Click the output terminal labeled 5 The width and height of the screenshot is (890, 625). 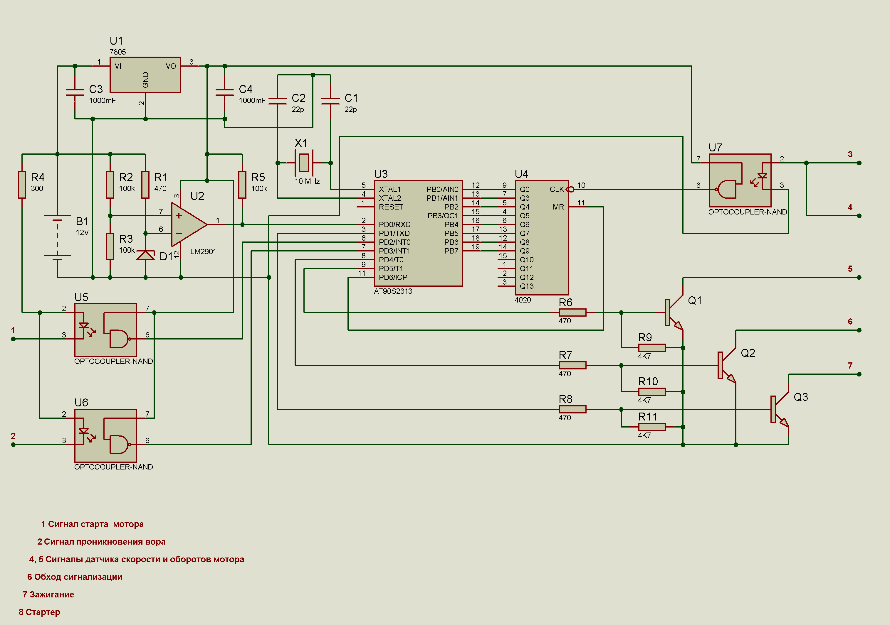click(x=859, y=277)
